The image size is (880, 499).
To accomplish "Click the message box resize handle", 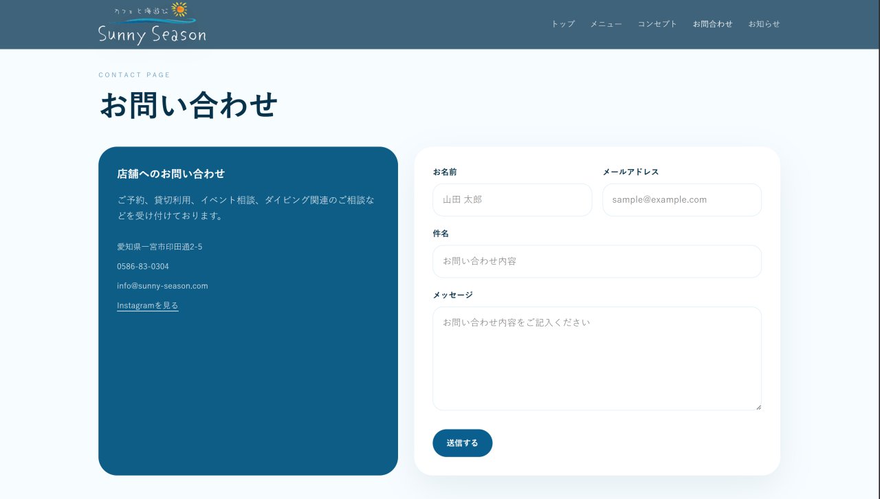I will tap(758, 407).
